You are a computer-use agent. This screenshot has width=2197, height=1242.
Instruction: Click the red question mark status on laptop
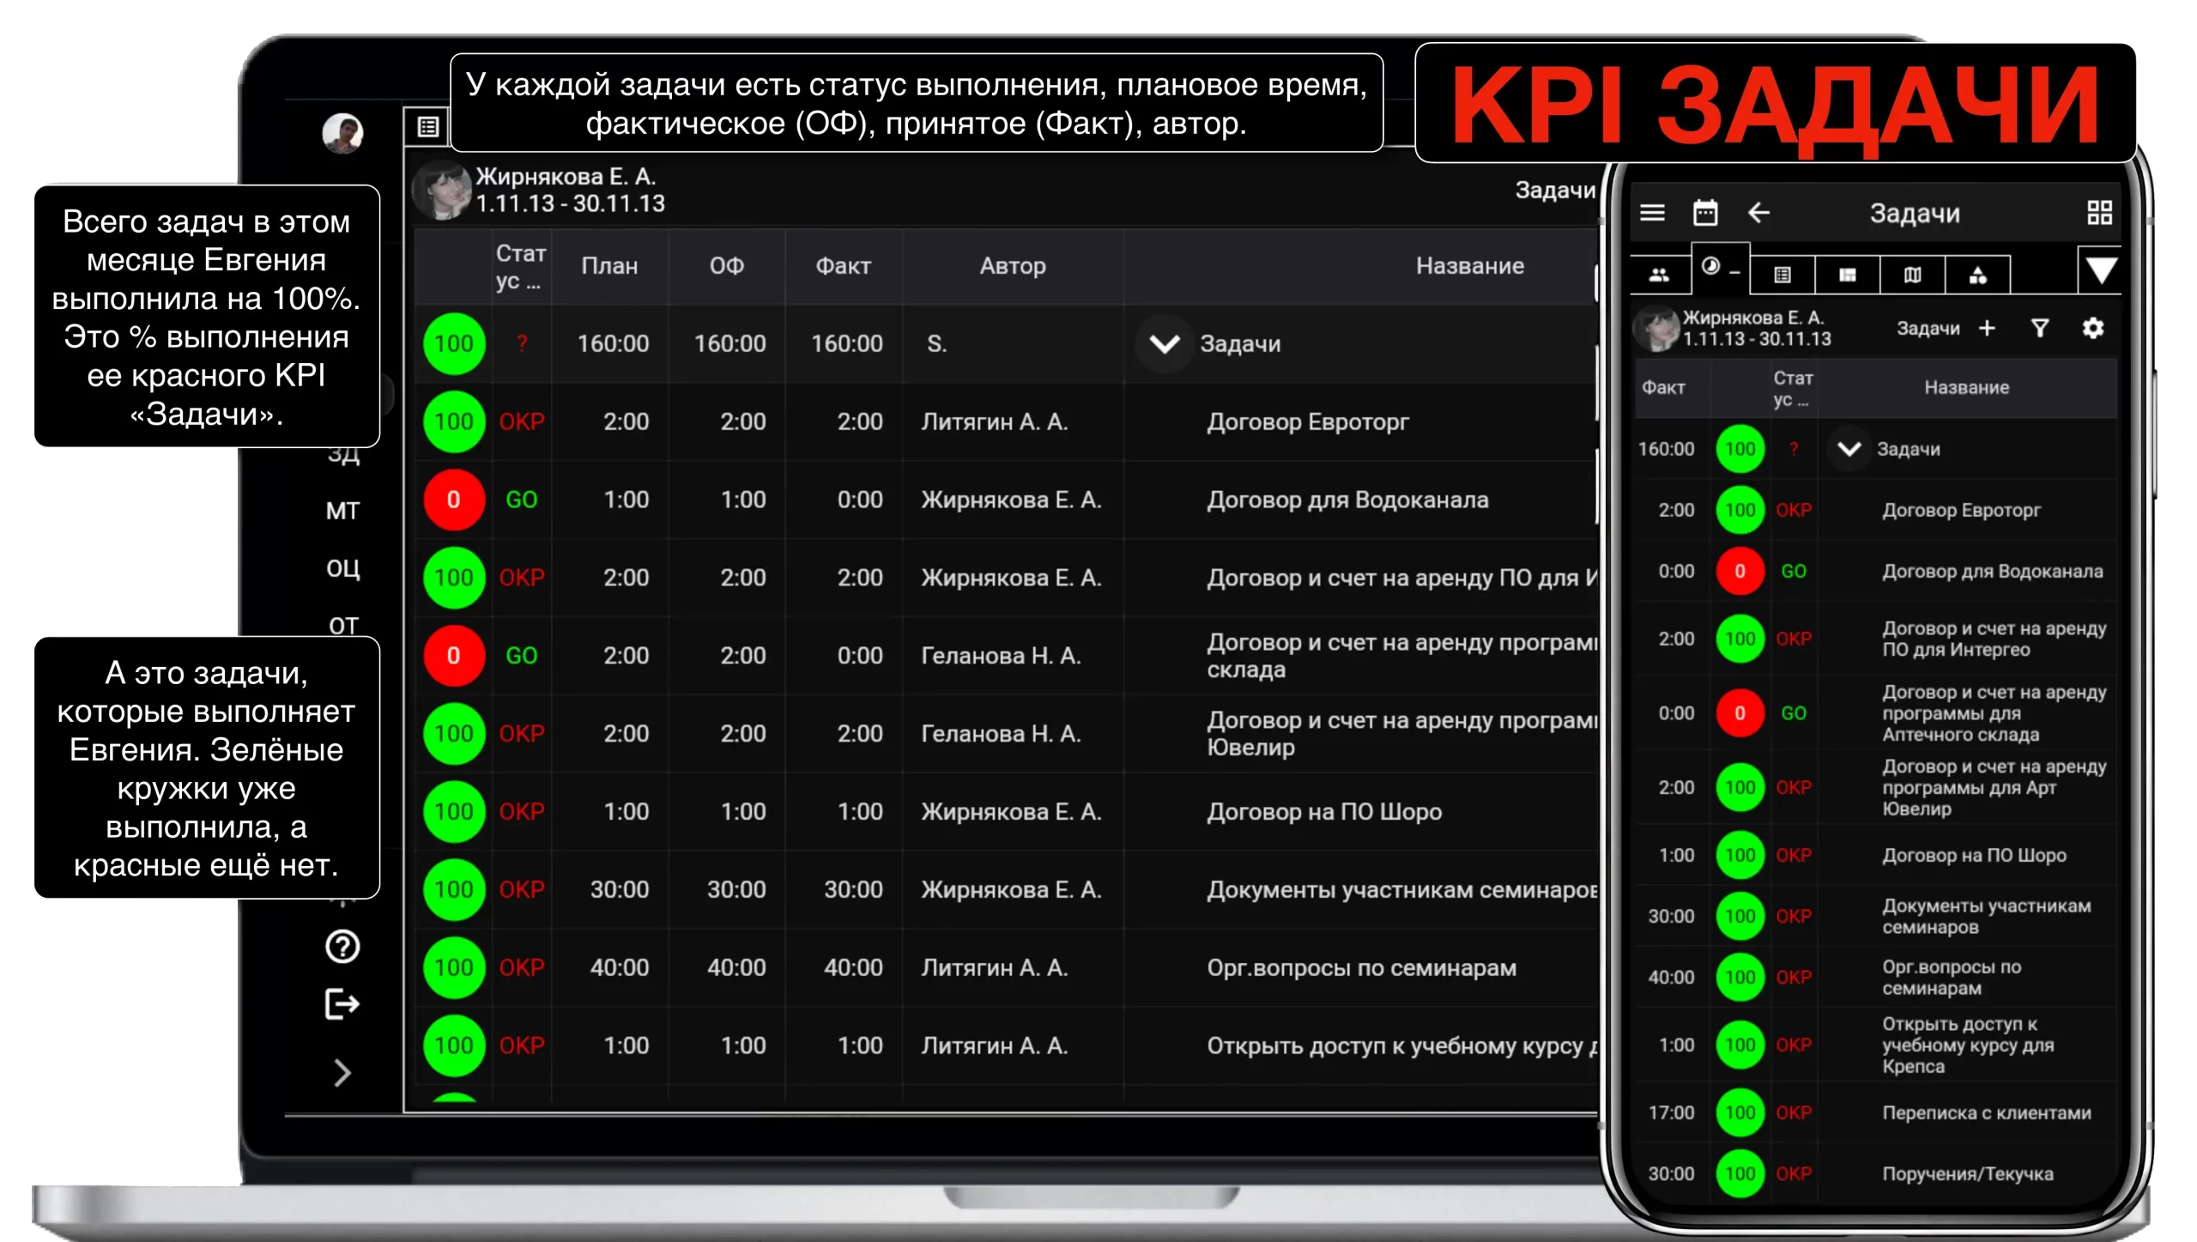point(522,343)
